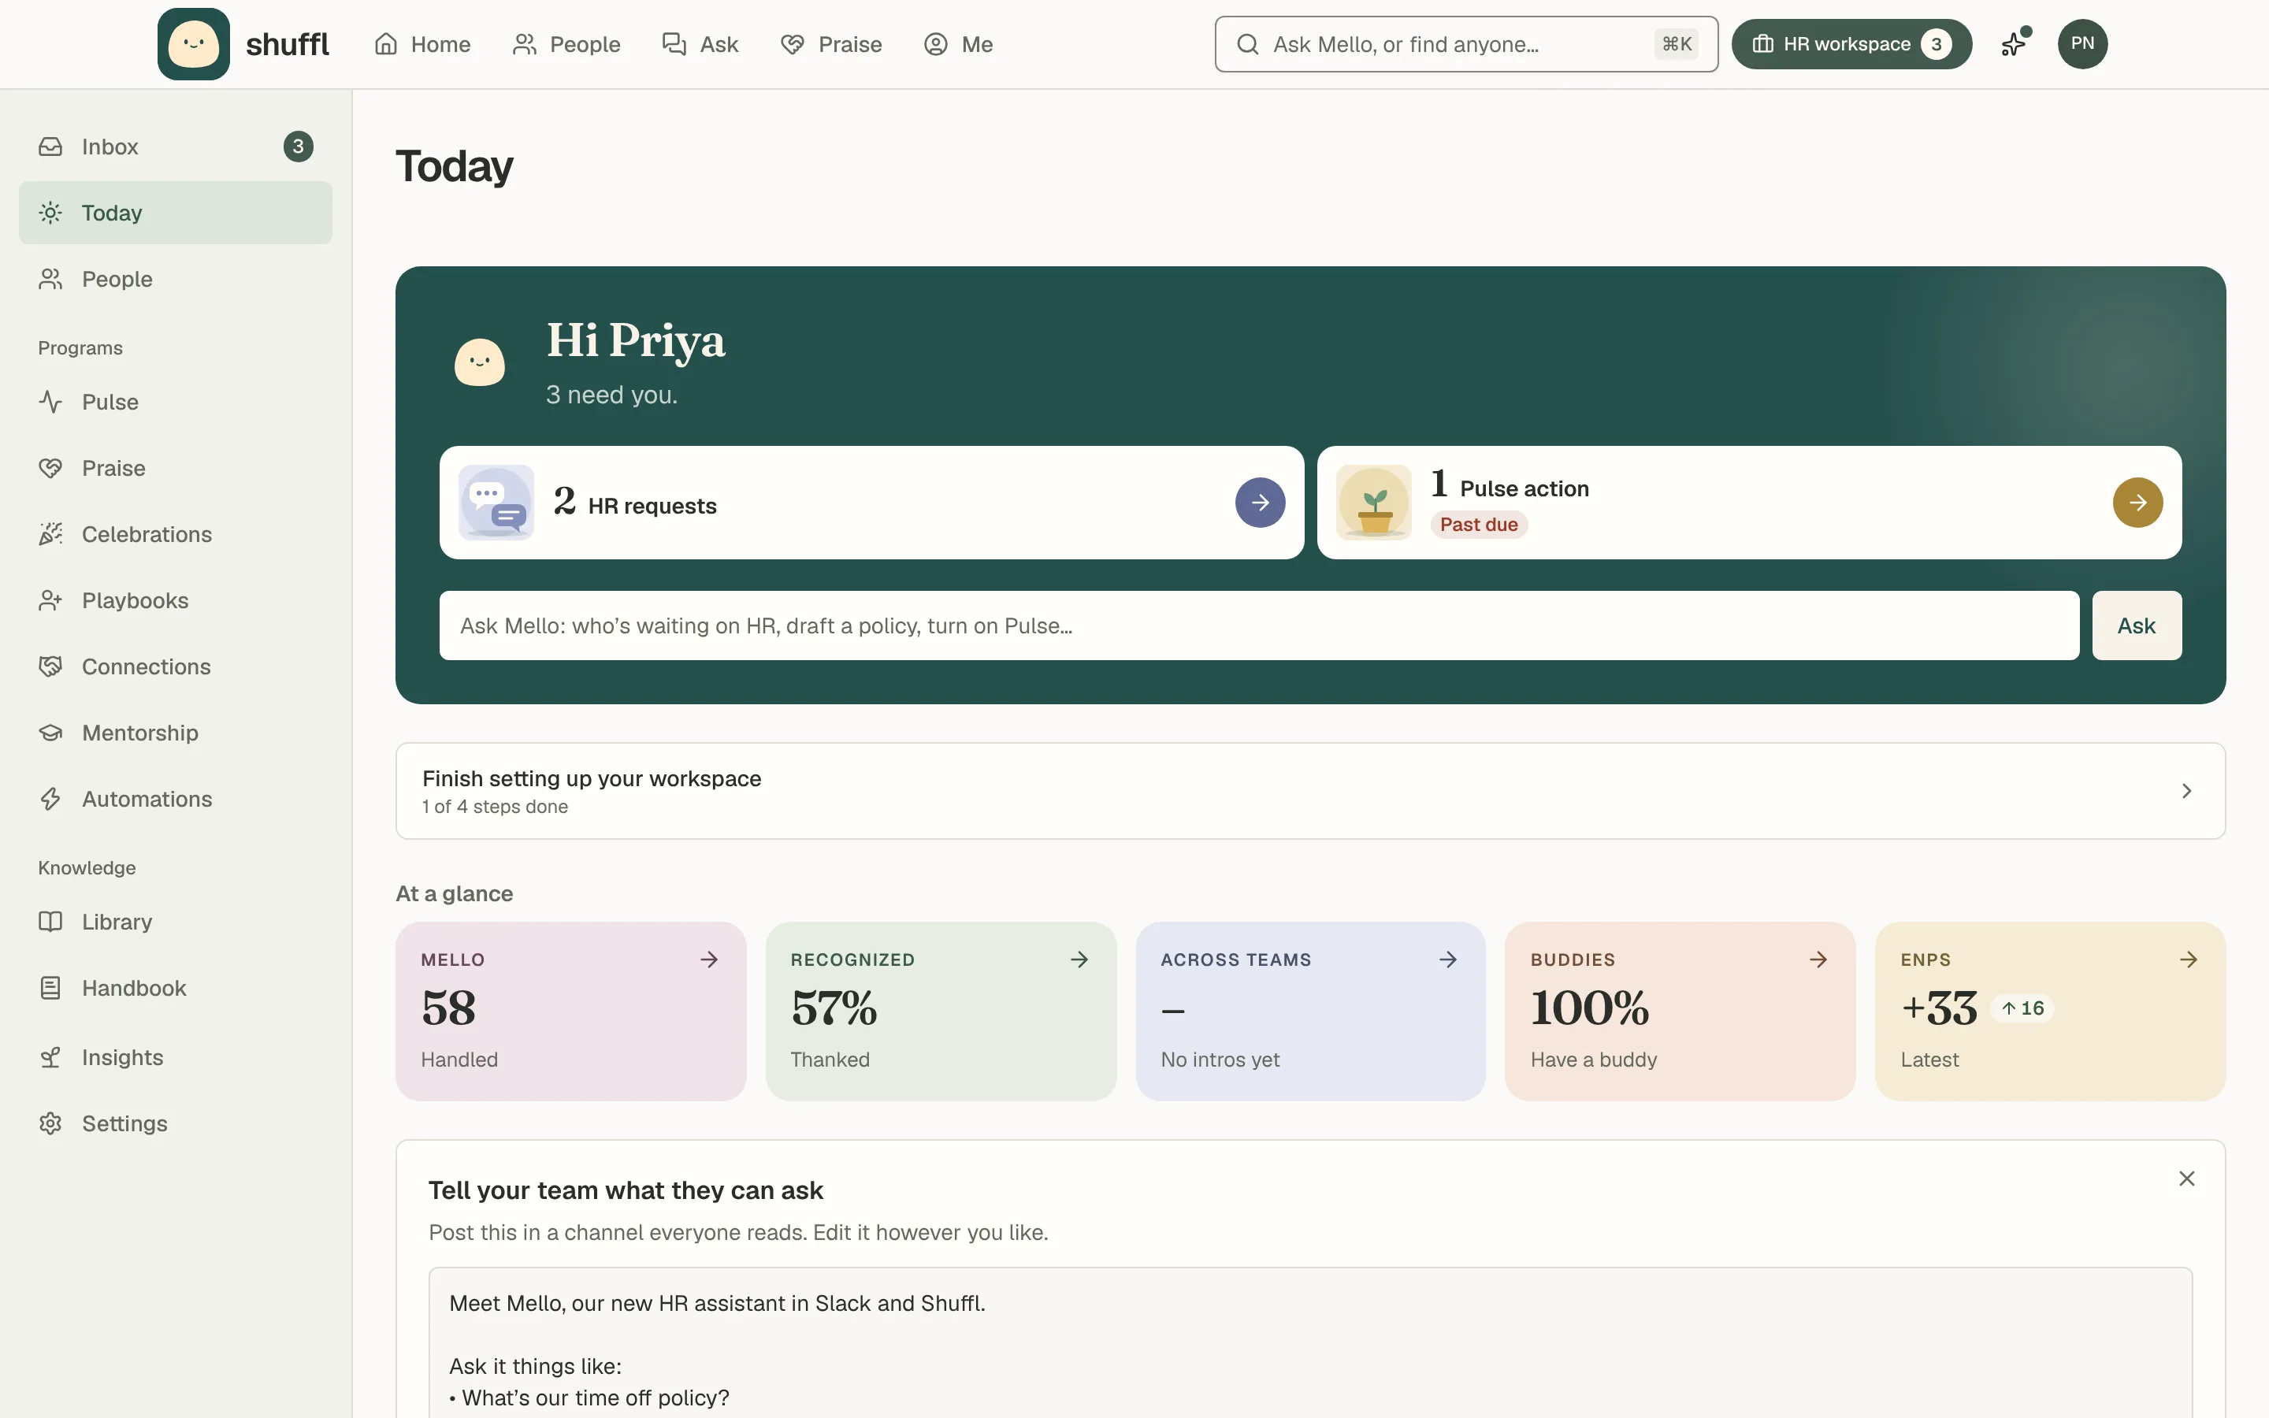Open the Pulse program
Viewport: 2269px width, 1418px height.
point(176,403)
